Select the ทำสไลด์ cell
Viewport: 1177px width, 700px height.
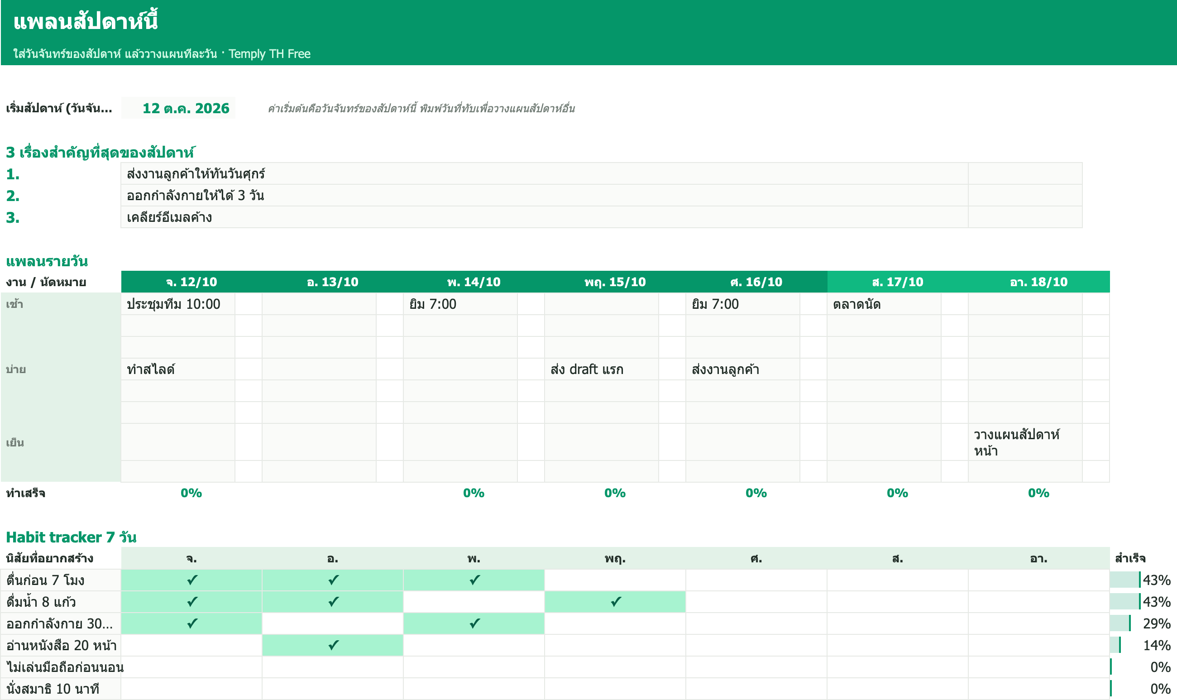click(x=178, y=369)
